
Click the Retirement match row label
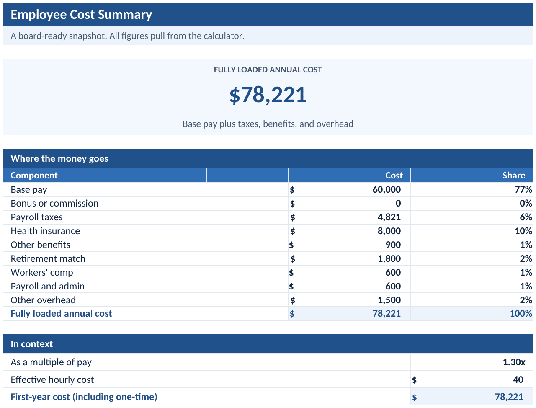[48, 258]
